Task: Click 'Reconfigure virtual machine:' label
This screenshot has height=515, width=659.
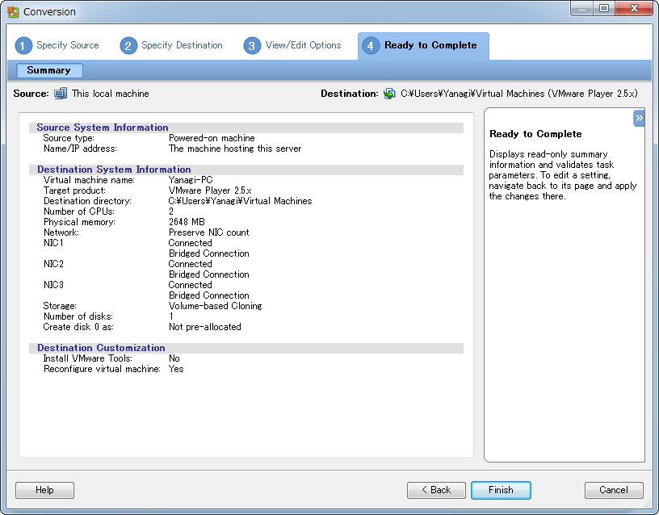Action: (x=102, y=369)
